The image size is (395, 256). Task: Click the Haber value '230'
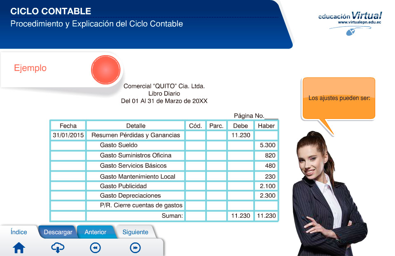tap(270, 177)
